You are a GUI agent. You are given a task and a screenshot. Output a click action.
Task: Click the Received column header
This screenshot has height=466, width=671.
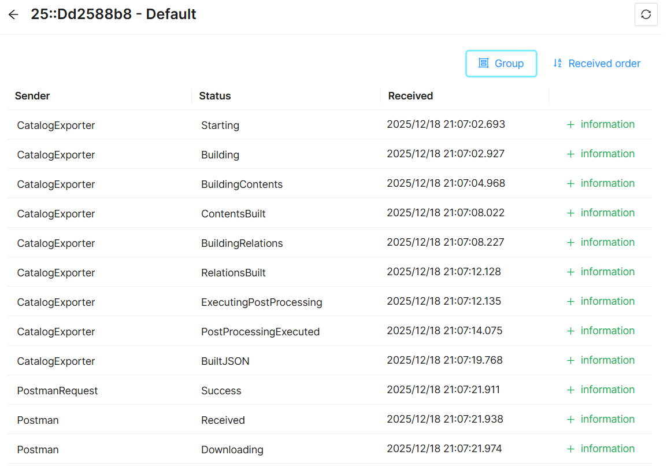[410, 96]
